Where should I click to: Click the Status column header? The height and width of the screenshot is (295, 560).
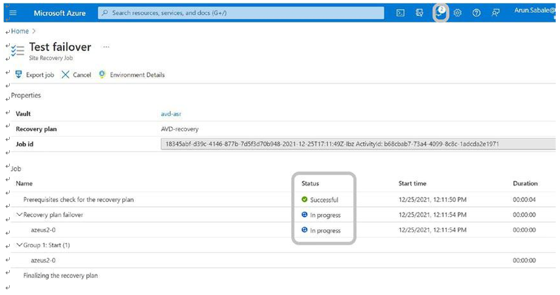point(310,183)
